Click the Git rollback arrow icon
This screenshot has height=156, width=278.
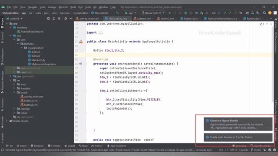[241, 13]
